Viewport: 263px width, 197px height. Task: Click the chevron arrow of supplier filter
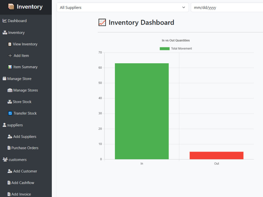click(184, 7)
